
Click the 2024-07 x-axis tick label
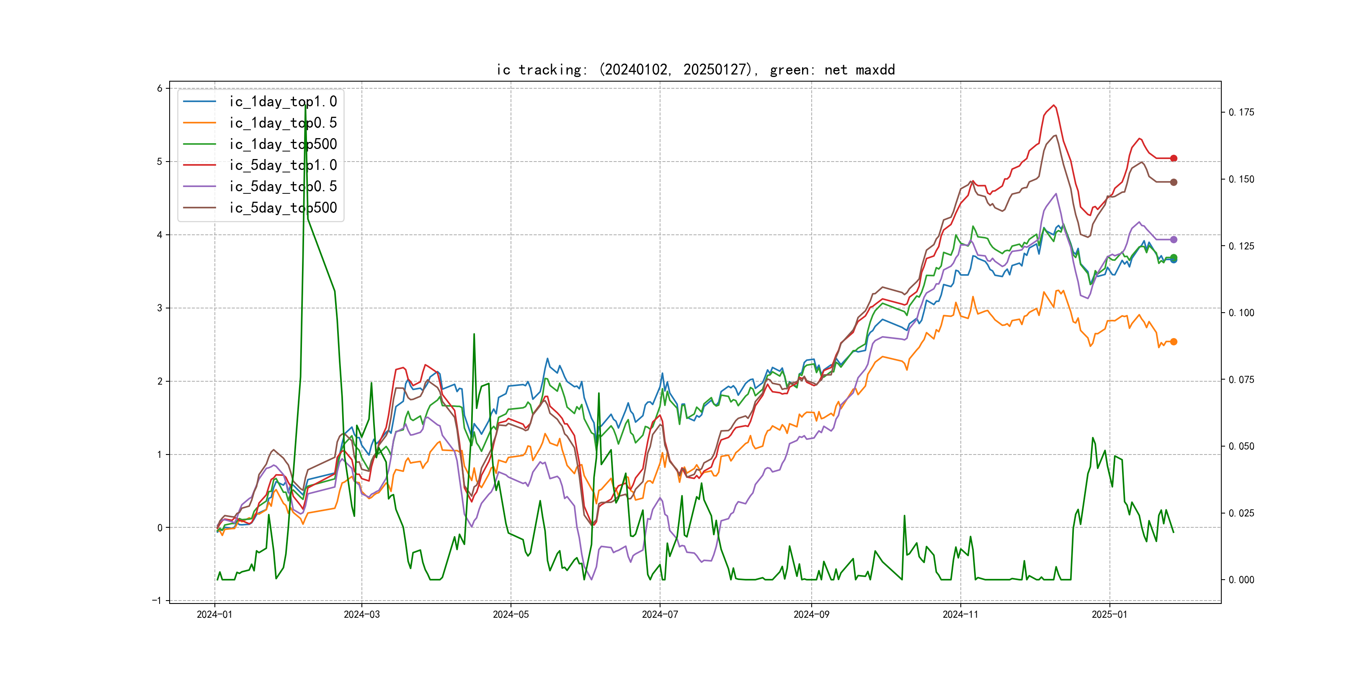pyautogui.click(x=660, y=614)
